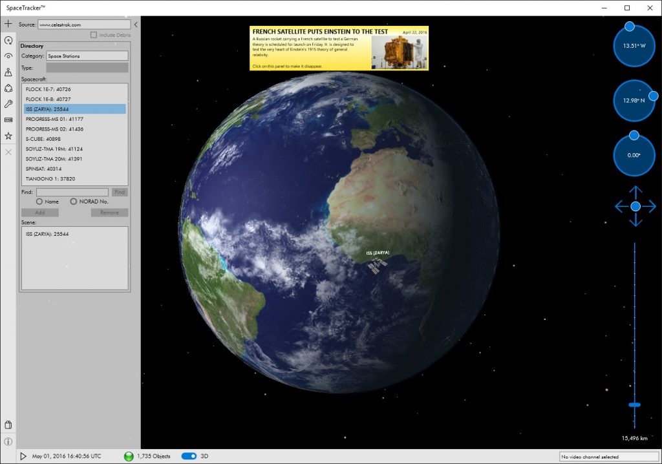Viewport: 662px width, 464px height.
Task: Open the video channel selector
Action: click(x=608, y=456)
